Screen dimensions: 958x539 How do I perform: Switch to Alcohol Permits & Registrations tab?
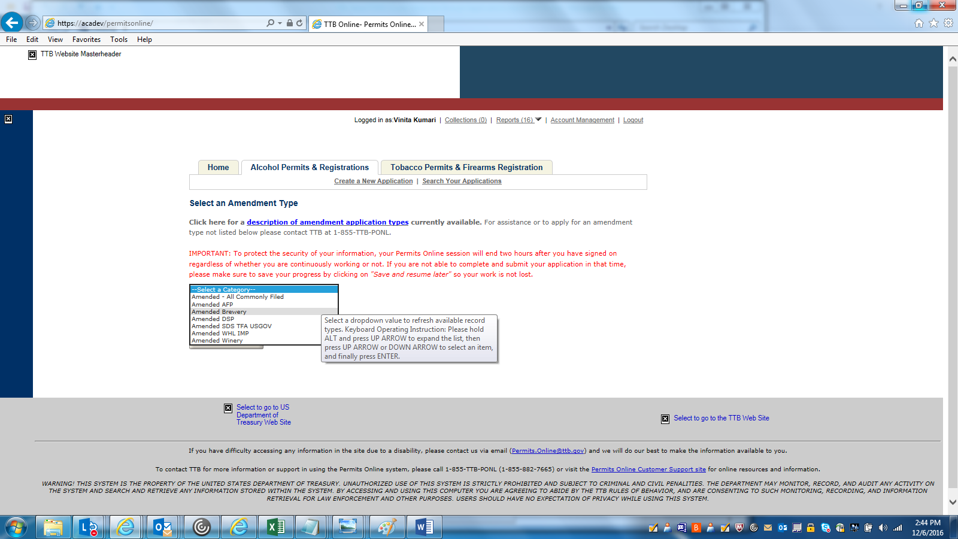[x=310, y=168]
